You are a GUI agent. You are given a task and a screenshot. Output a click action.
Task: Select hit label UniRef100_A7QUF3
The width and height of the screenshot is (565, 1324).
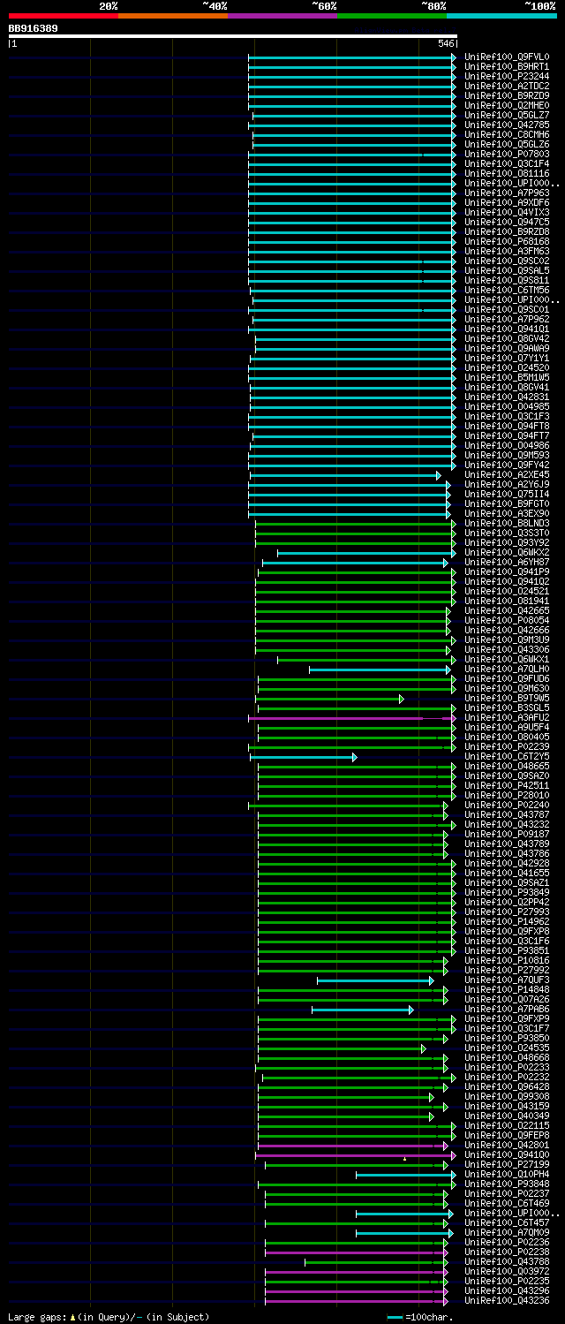tap(507, 980)
